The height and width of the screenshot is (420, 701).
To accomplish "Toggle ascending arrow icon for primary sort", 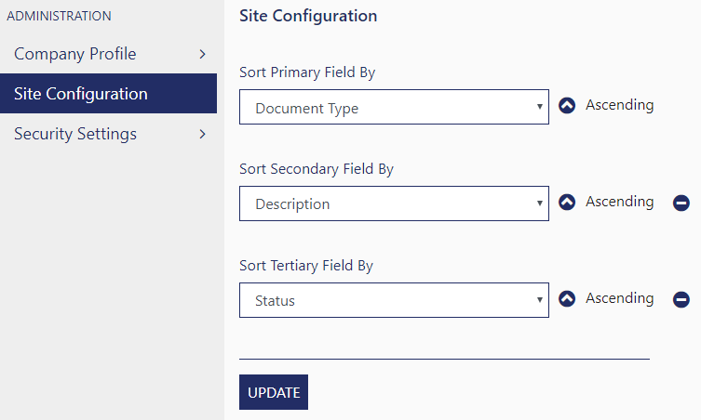I will click(x=567, y=106).
